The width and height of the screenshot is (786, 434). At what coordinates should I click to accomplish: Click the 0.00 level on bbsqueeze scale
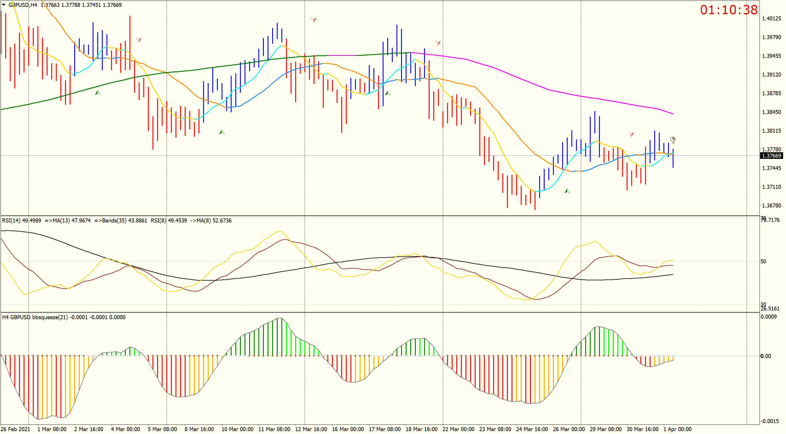click(x=766, y=356)
